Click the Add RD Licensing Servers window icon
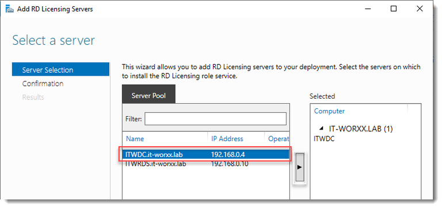Viewport: 442px width, 208px height. point(10,9)
